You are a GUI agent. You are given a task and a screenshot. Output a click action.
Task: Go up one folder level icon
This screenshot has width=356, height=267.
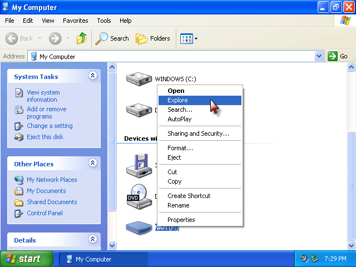[x=82, y=38]
